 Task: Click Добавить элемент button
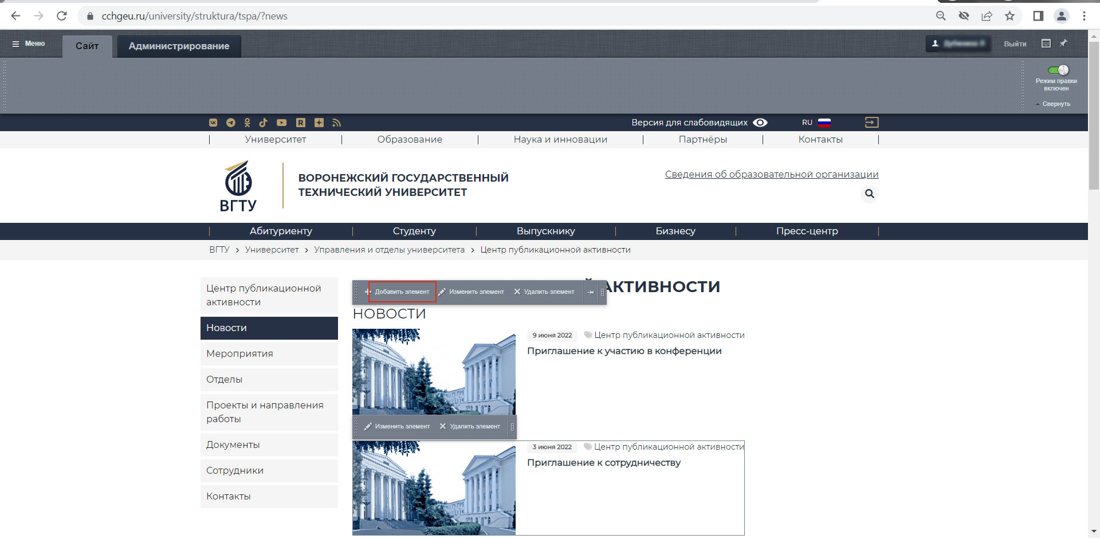point(402,292)
